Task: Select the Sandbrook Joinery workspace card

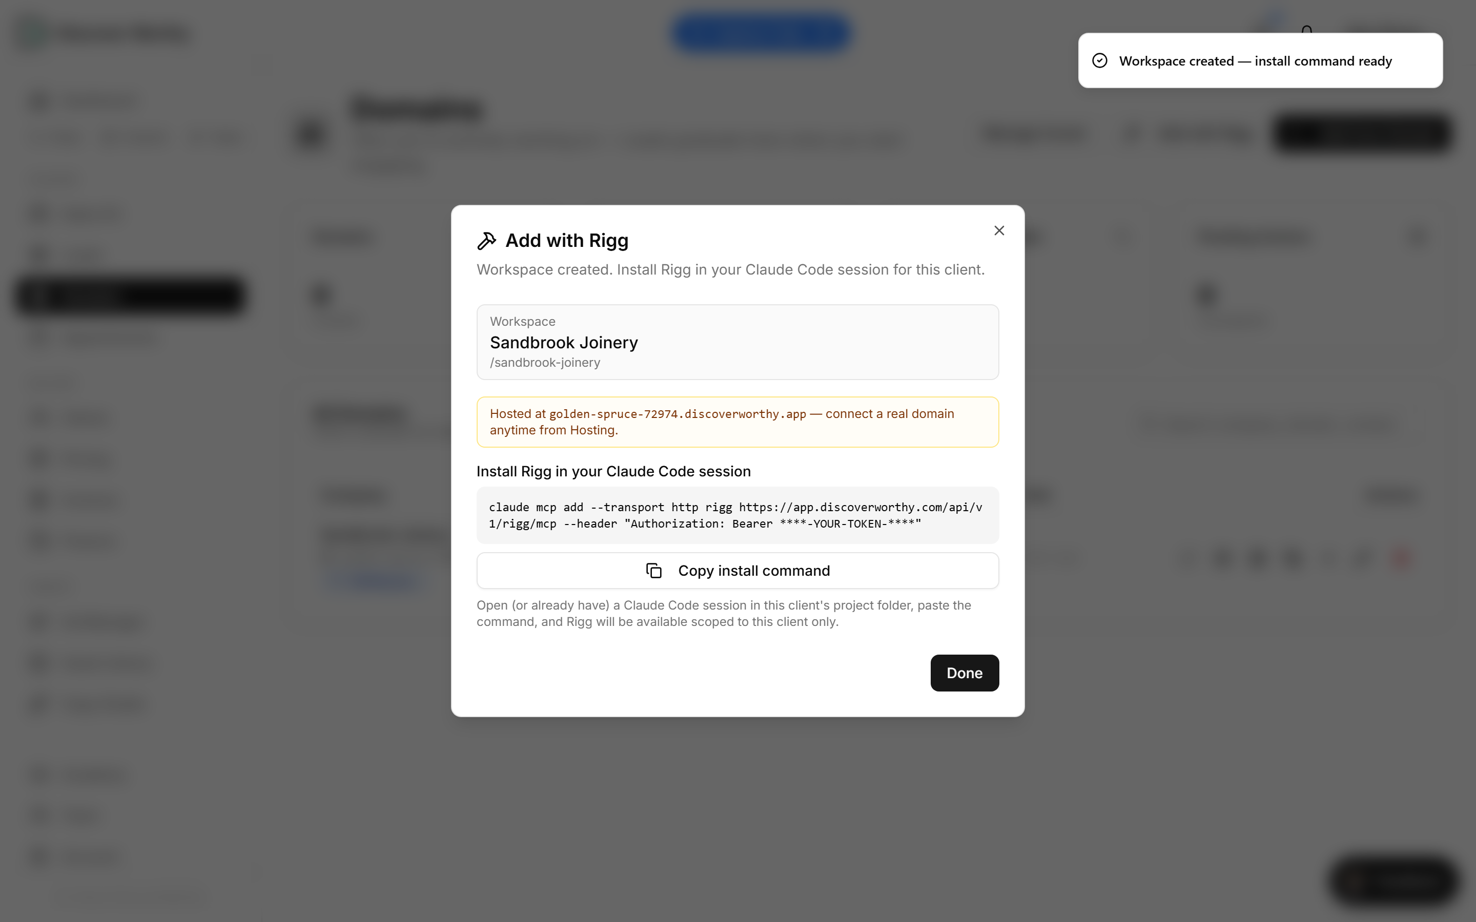Action: pyautogui.click(x=737, y=342)
